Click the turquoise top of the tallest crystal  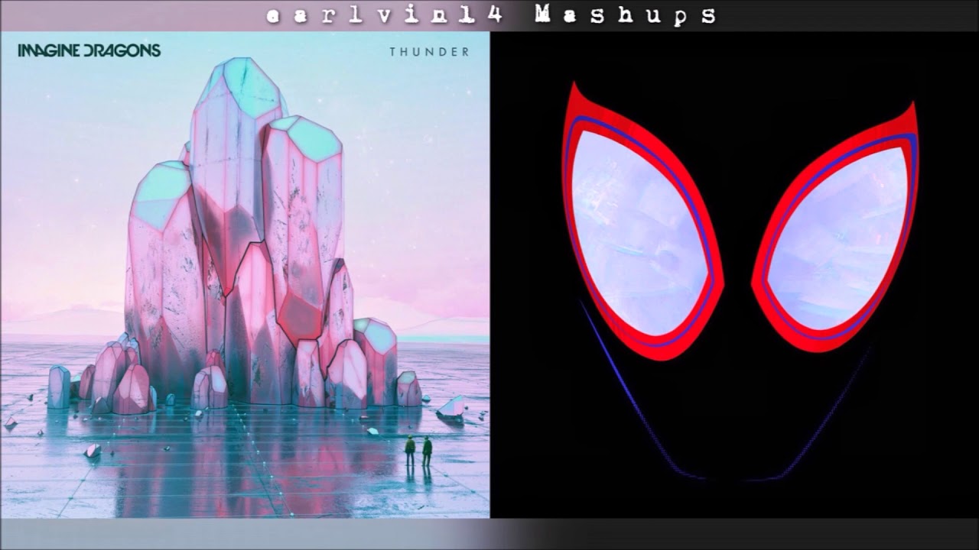(239, 82)
